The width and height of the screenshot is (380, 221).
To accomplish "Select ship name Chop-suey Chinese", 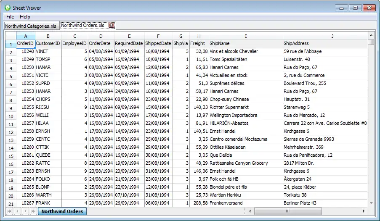I will pos(246,99).
